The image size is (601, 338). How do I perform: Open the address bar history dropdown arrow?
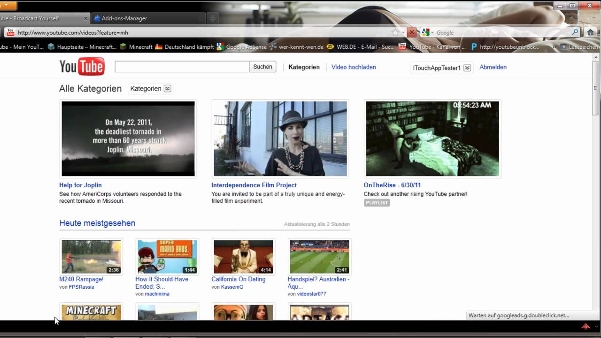(x=403, y=32)
